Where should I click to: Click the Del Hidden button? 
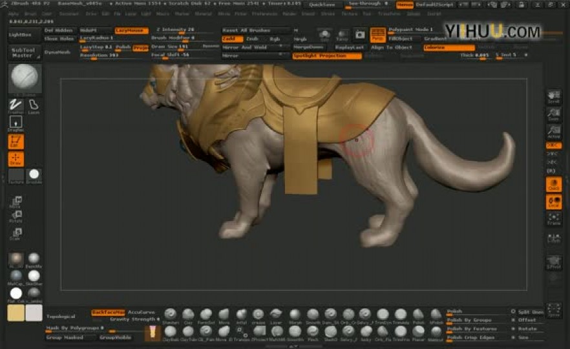[59, 30]
